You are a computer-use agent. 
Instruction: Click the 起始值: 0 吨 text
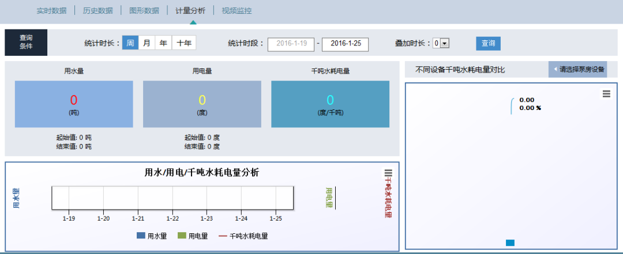[x=74, y=138]
